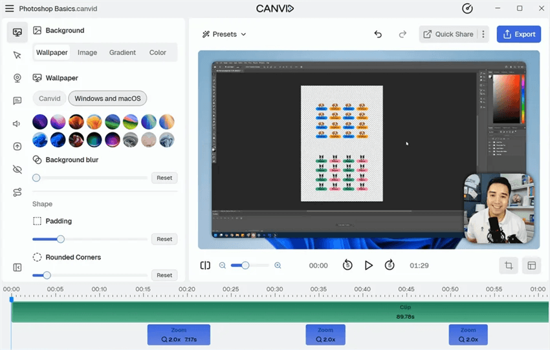Select the Windows and macOS wallpaper set
This screenshot has height=350, width=550.
(x=107, y=99)
